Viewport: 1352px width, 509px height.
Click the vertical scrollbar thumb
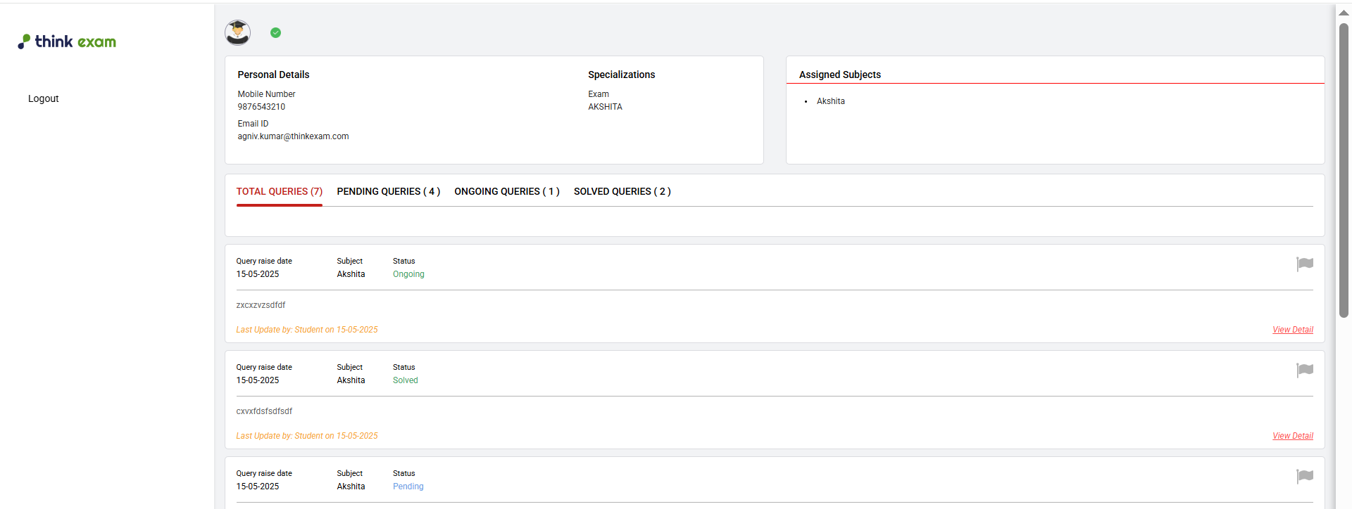click(1344, 169)
